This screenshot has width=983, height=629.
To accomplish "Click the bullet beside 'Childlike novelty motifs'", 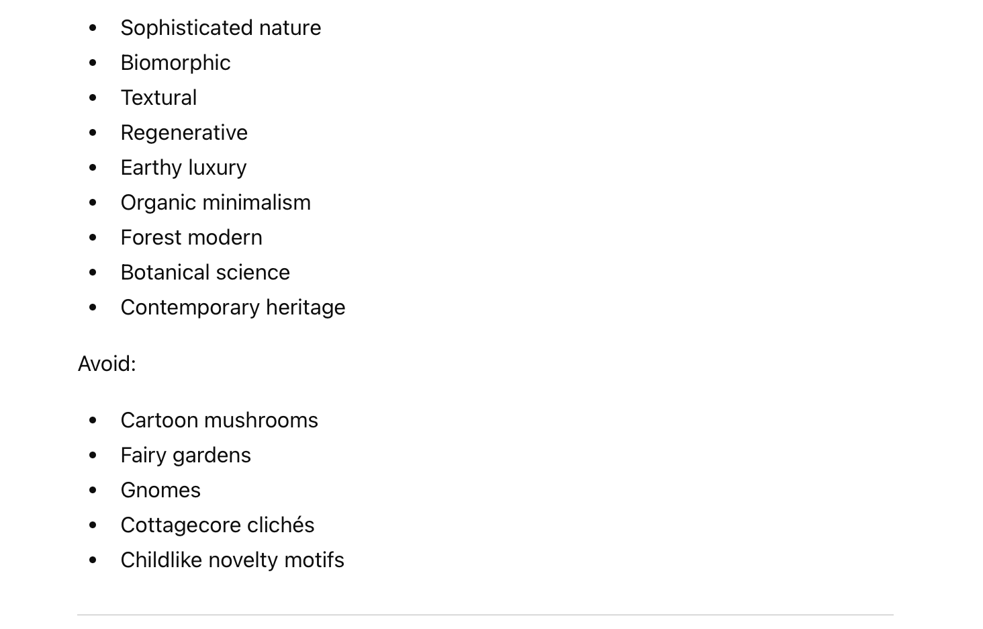I will [93, 560].
